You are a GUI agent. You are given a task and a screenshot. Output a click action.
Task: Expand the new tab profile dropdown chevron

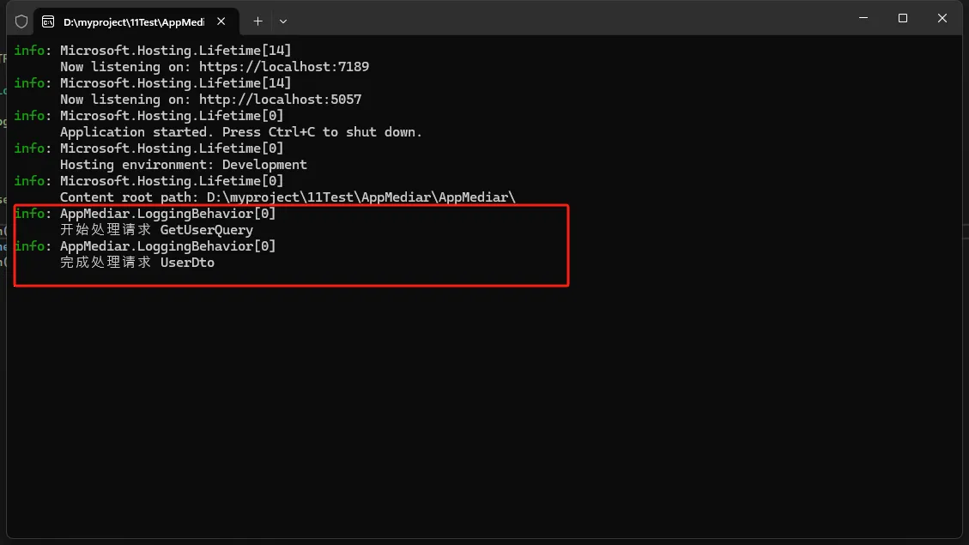283,21
